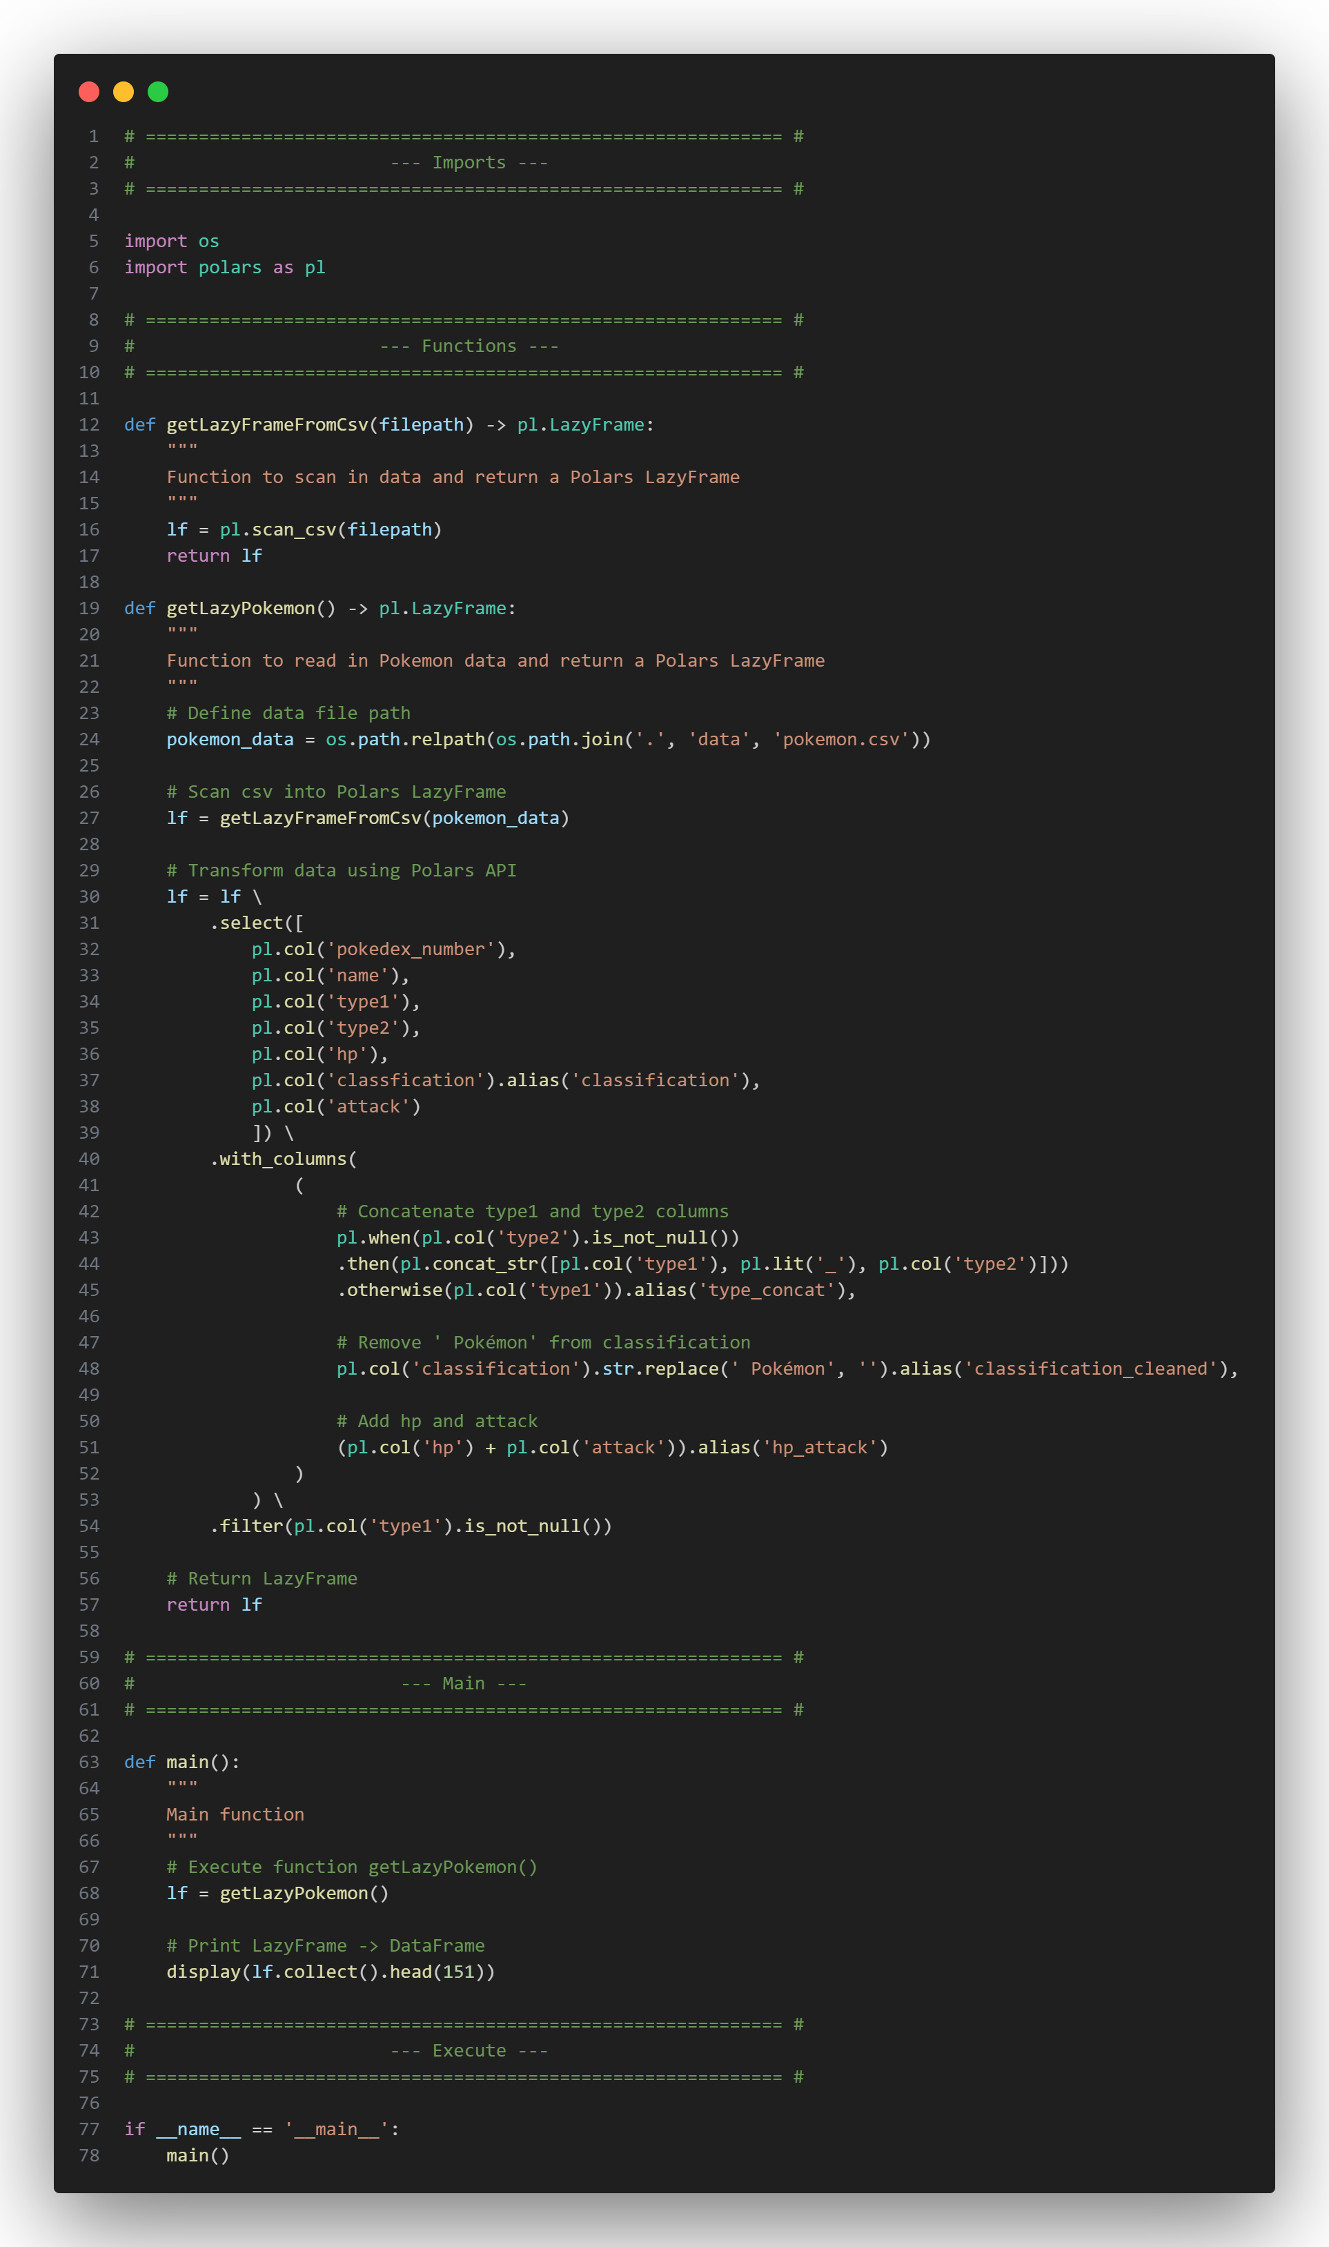This screenshot has width=1329, height=2247.
Task: Click the yellow minimize window dot
Action: pyautogui.click(x=123, y=91)
